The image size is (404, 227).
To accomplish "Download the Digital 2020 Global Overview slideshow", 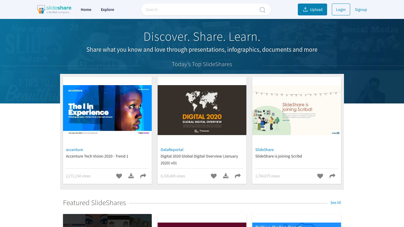I will tap(226, 176).
